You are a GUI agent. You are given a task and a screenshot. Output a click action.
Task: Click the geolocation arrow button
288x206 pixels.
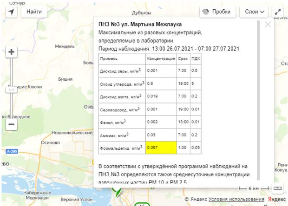(x=11, y=12)
